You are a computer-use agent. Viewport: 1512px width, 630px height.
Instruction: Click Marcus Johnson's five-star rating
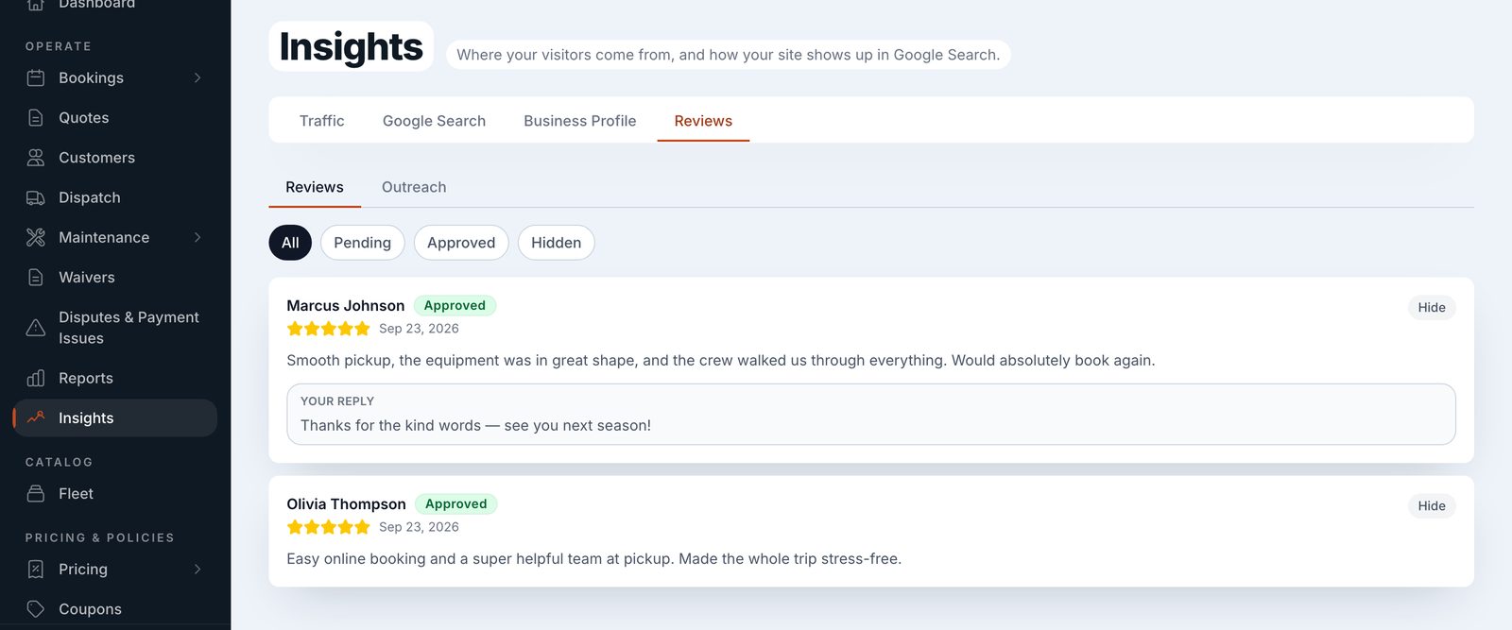(x=328, y=329)
